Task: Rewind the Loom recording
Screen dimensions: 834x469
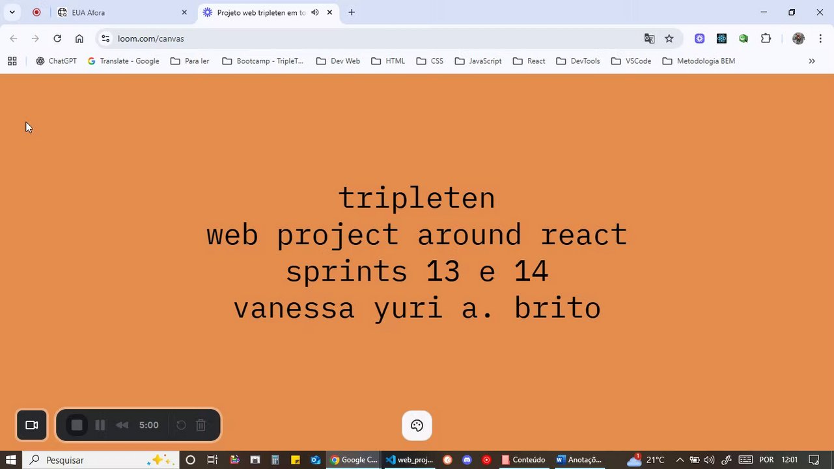Action: point(122,425)
